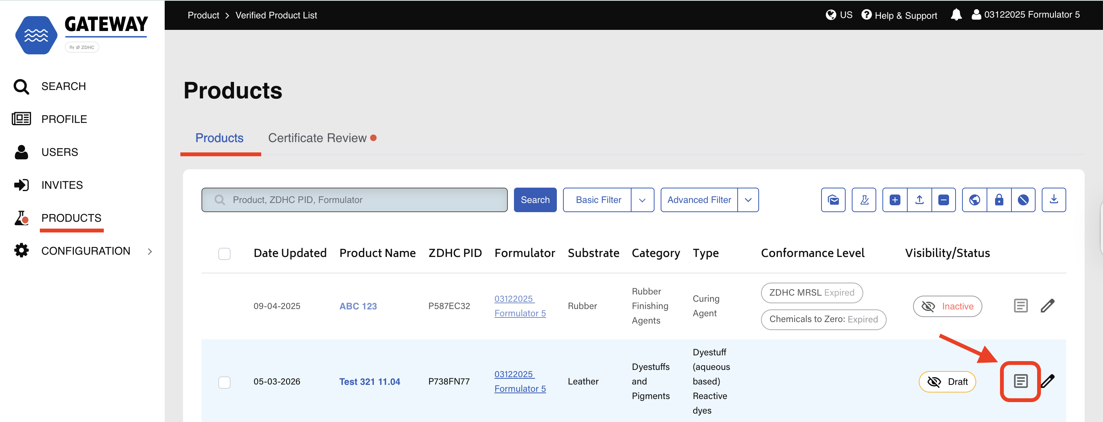Edit ABC 123 with the pencil icon
Image resolution: width=1103 pixels, height=422 pixels.
[x=1048, y=306]
